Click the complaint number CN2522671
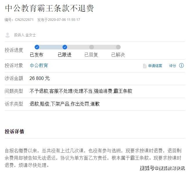Image resolution: width=189 pixels, height=173 pixels. pos(24,20)
